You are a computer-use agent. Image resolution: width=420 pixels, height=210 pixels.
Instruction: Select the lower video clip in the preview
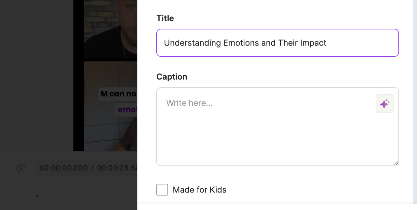(111, 106)
